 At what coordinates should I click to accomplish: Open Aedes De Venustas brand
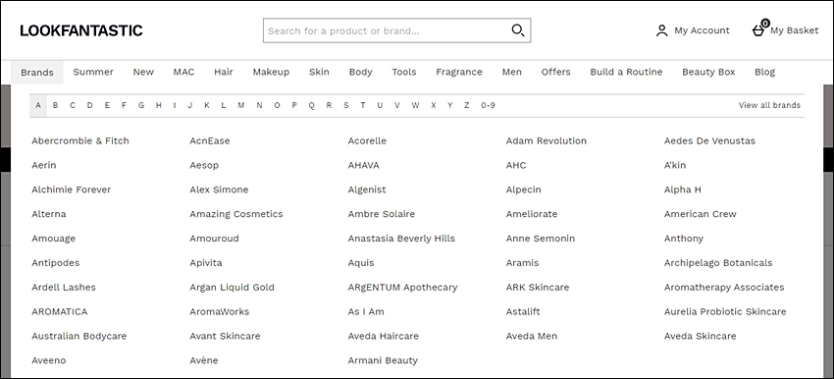[x=709, y=141]
